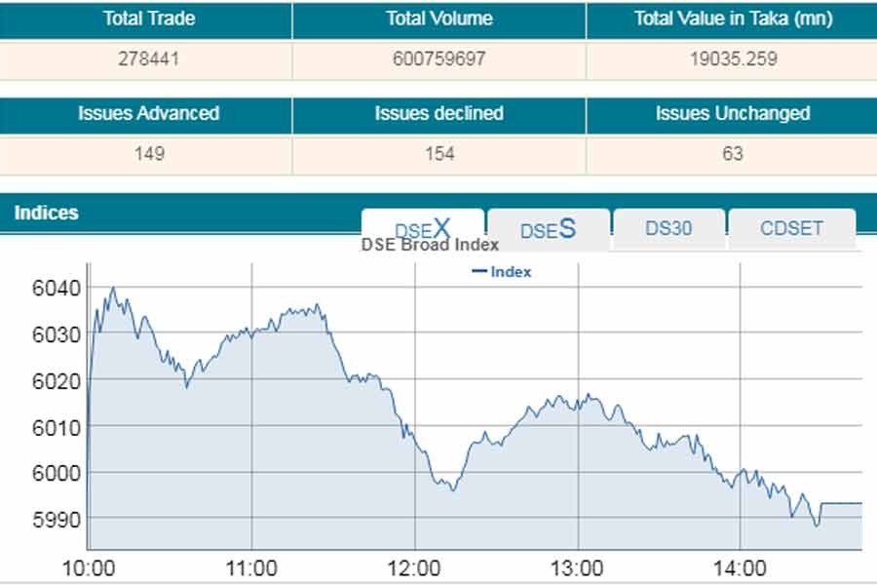This screenshot has height=585, width=877.
Task: Select the DS30 tab
Action: pyautogui.click(x=668, y=228)
